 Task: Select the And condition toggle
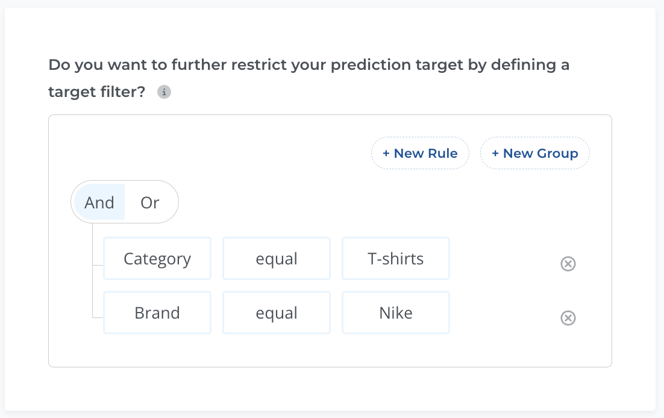(x=99, y=202)
